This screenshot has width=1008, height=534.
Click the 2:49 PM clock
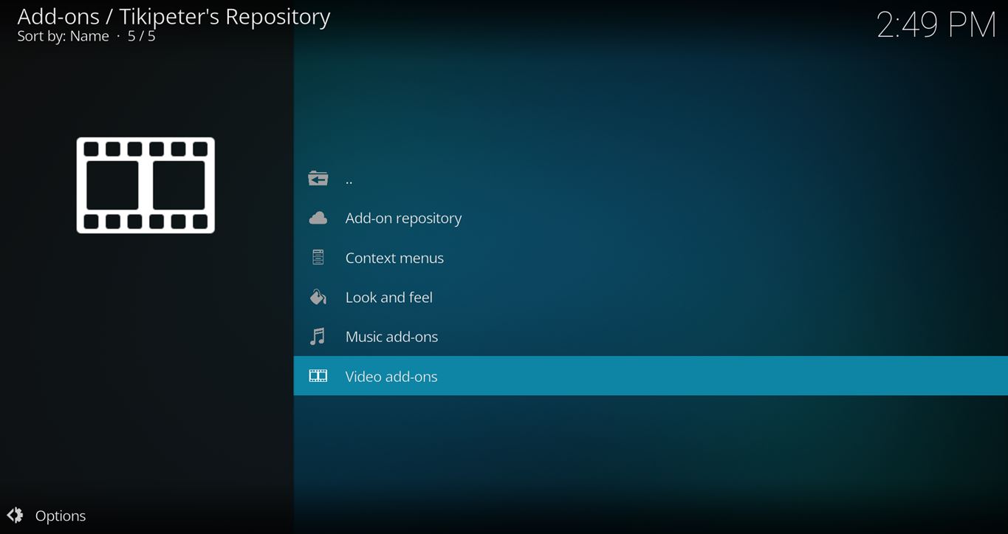(x=936, y=25)
